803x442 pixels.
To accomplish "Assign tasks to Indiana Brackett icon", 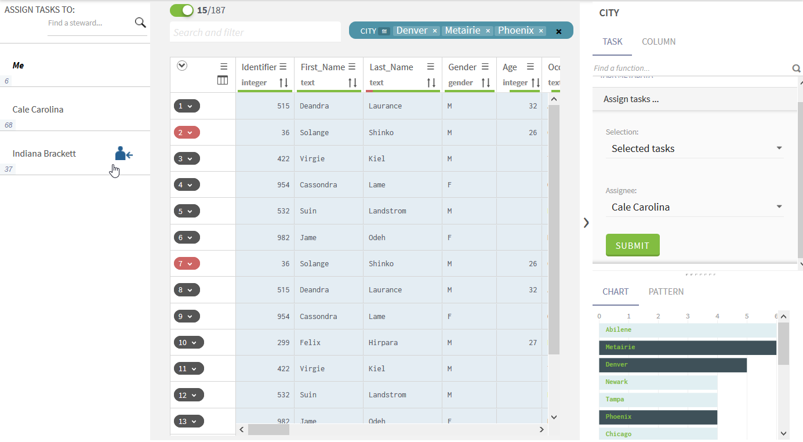I will [124, 153].
